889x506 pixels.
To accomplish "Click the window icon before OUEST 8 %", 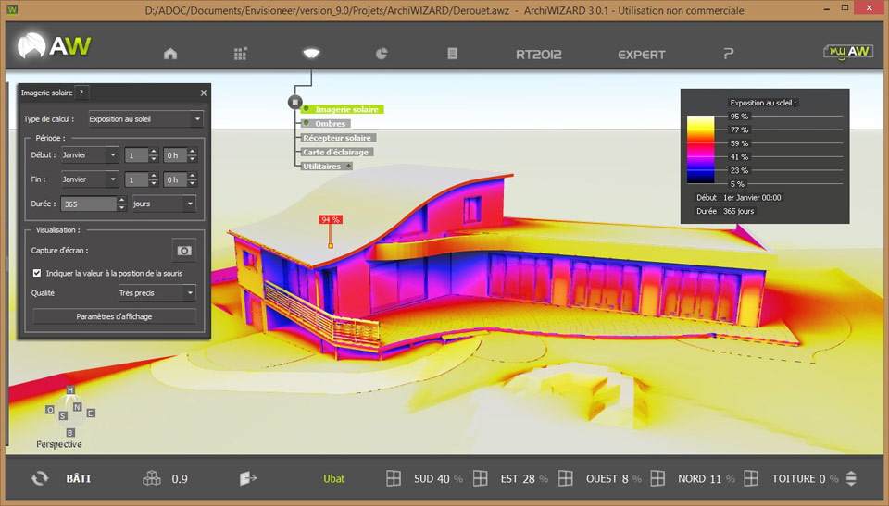I will coord(565,478).
